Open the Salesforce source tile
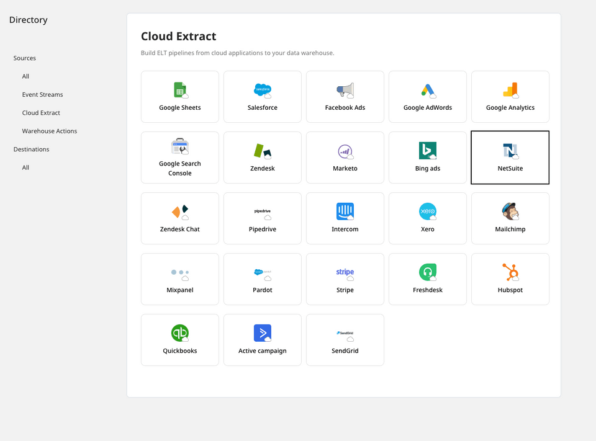Screen dimensions: 596x441 262,97
